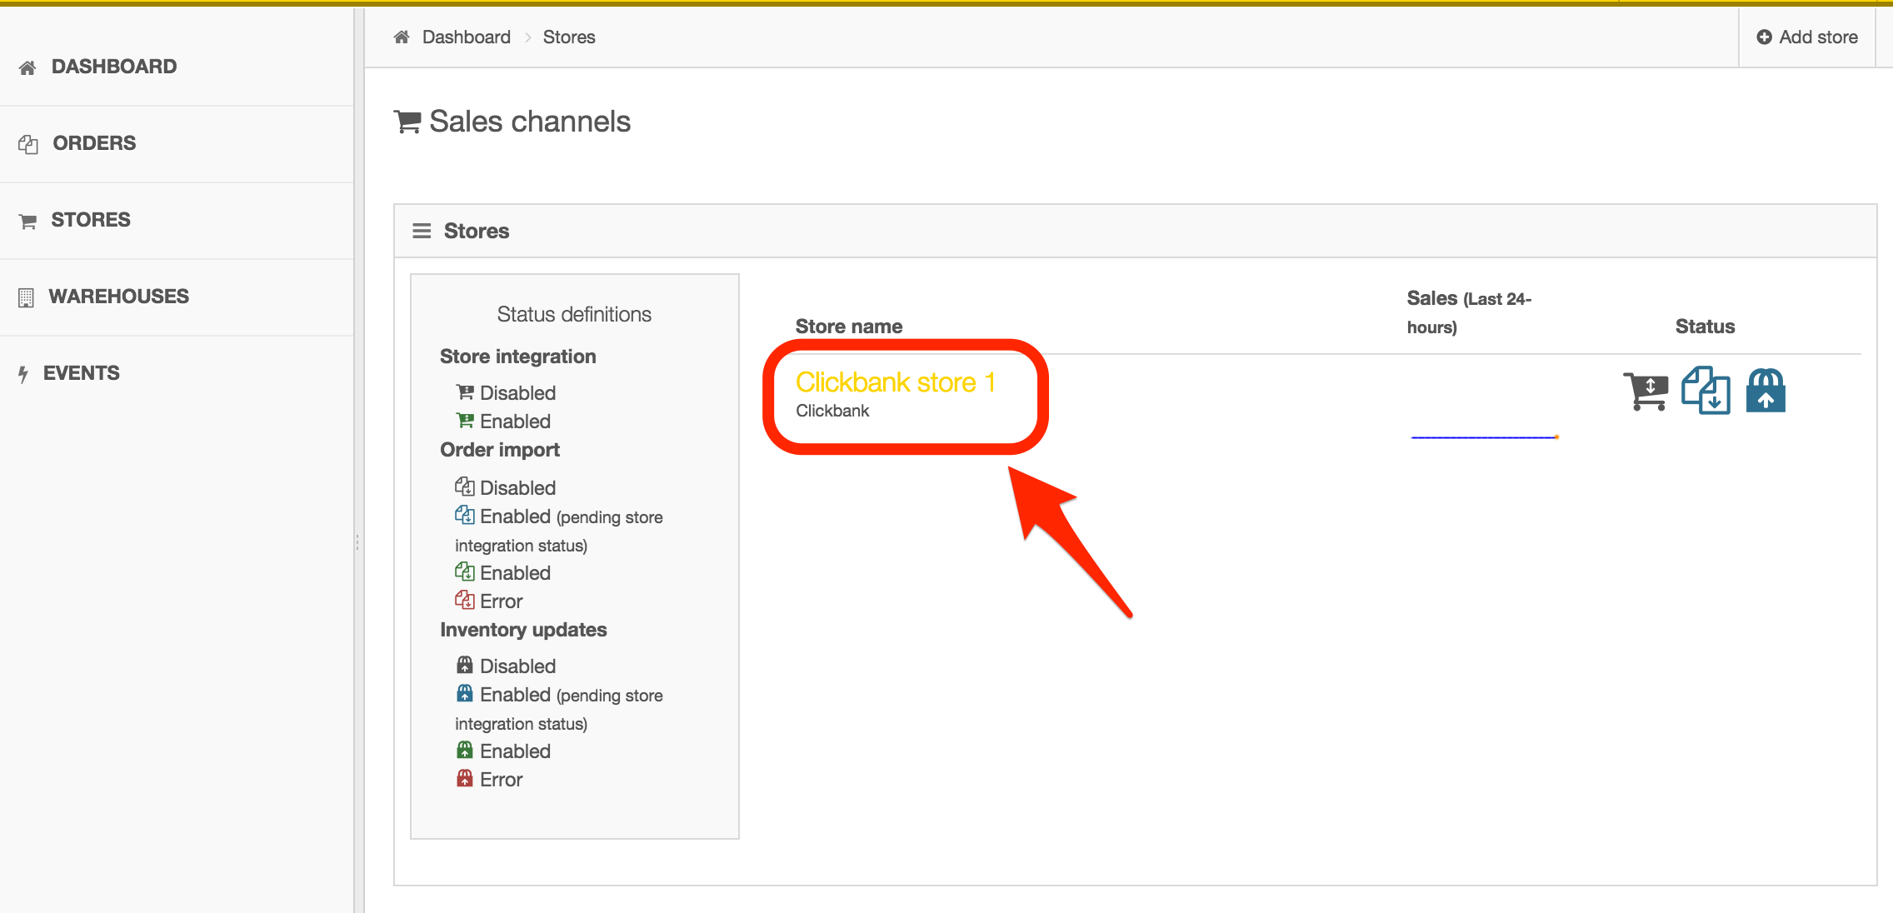Image resolution: width=1893 pixels, height=913 pixels.
Task: Click the Stores breadcrumb item
Action: point(569,37)
